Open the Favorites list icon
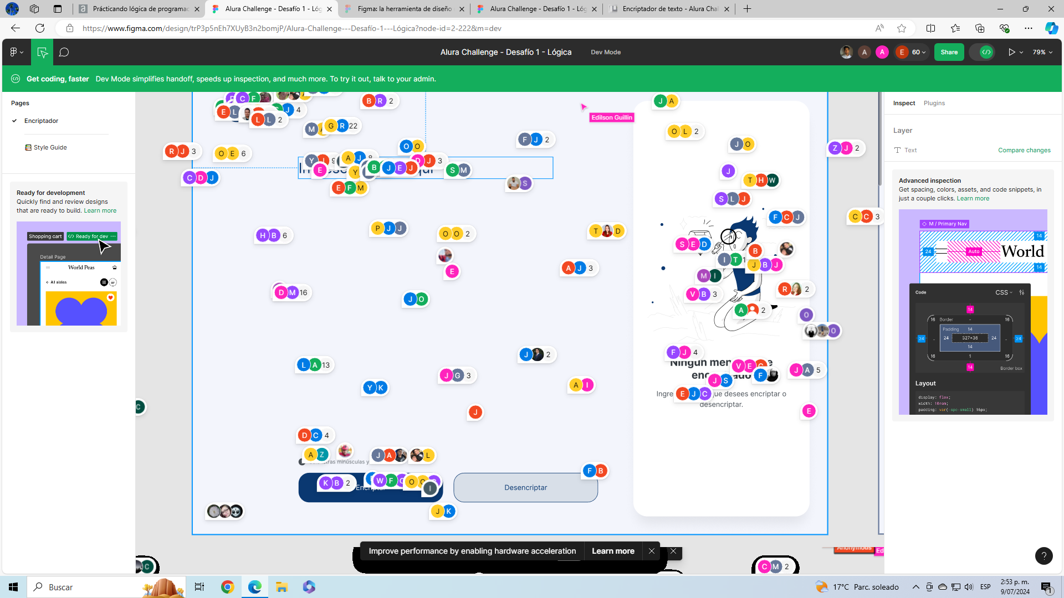The width and height of the screenshot is (1064, 598). pyautogui.click(x=955, y=28)
